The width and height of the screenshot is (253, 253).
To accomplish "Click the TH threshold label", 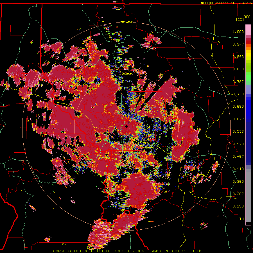I will [241, 219].
